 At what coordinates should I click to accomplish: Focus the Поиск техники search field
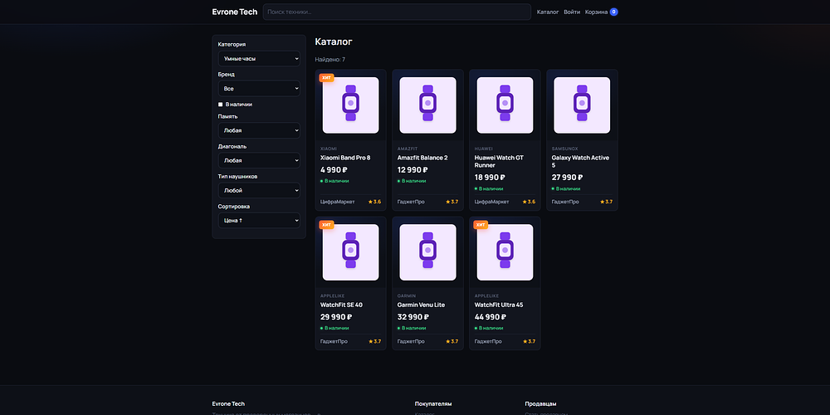click(397, 12)
